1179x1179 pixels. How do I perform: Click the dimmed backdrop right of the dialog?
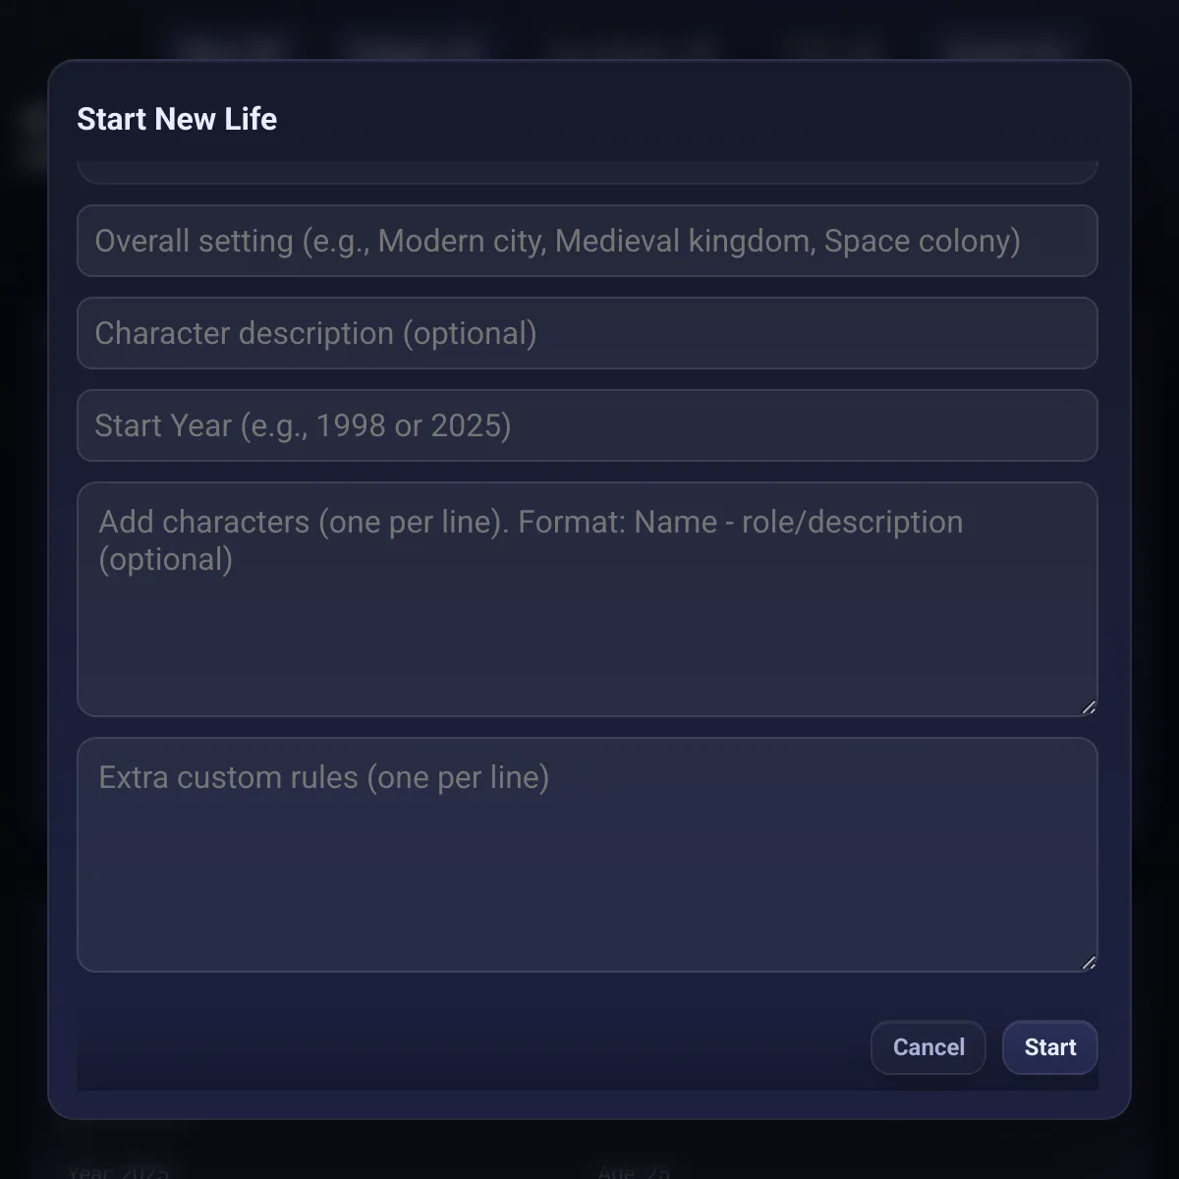[1155, 589]
